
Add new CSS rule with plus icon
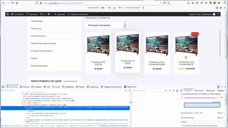tap(173, 90)
